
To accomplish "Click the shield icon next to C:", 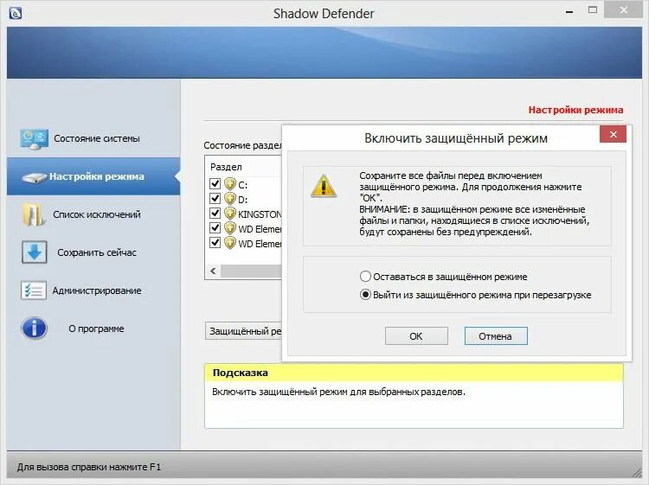I will (230, 184).
